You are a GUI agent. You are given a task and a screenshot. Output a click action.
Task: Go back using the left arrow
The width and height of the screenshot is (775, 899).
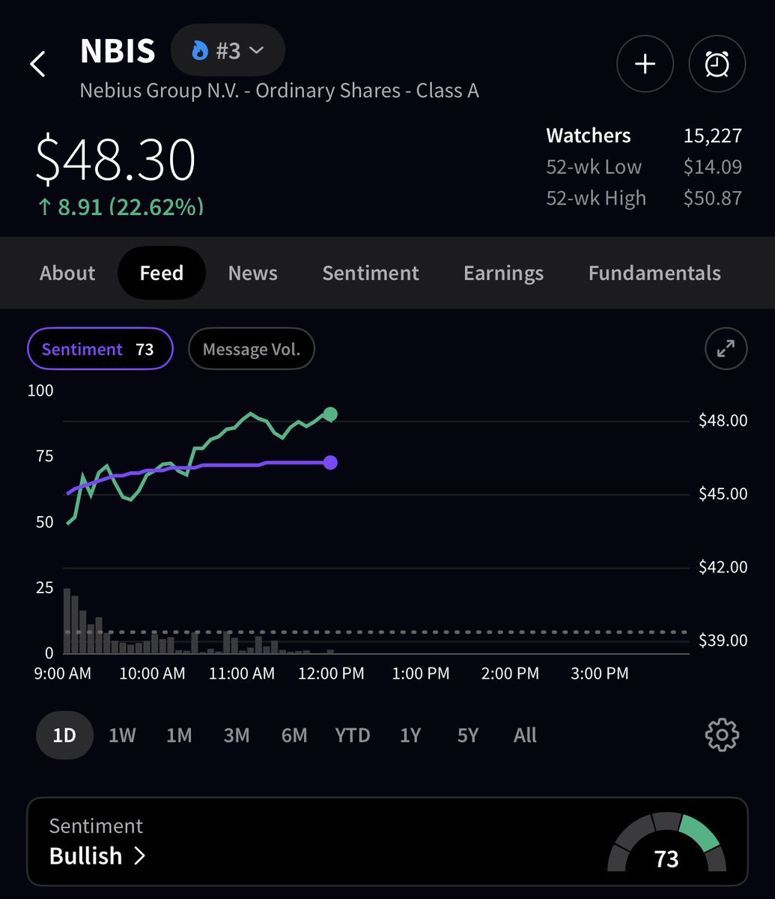[x=37, y=64]
